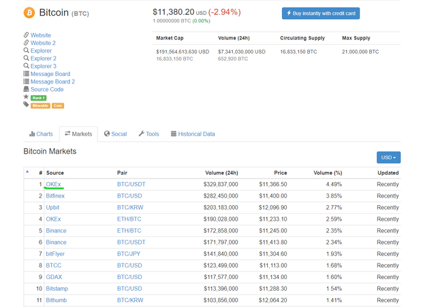This screenshot has height=307, width=436.
Task: Click the chain-link icon beside Website 2
Action: click(26, 42)
